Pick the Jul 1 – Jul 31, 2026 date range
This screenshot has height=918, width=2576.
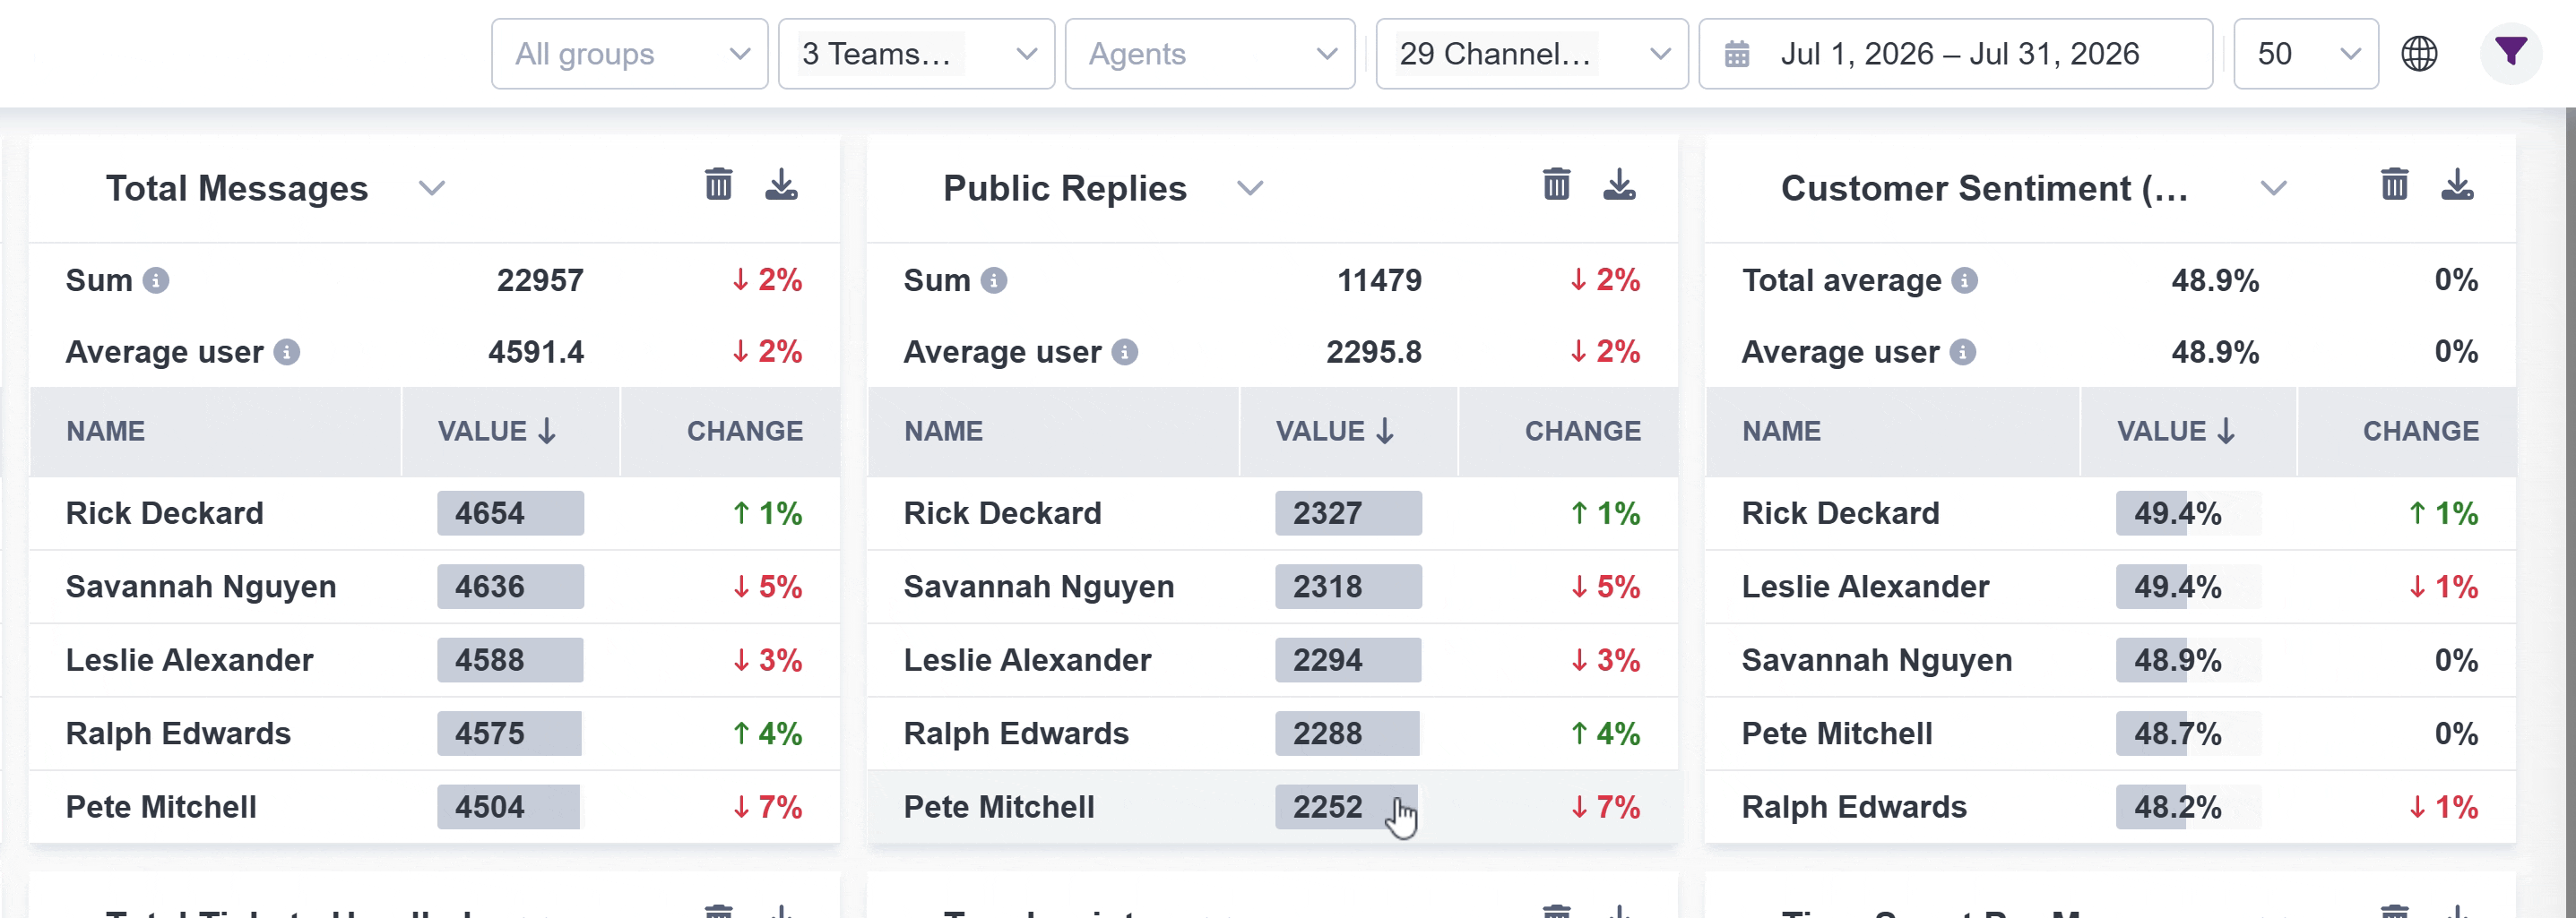point(1955,54)
